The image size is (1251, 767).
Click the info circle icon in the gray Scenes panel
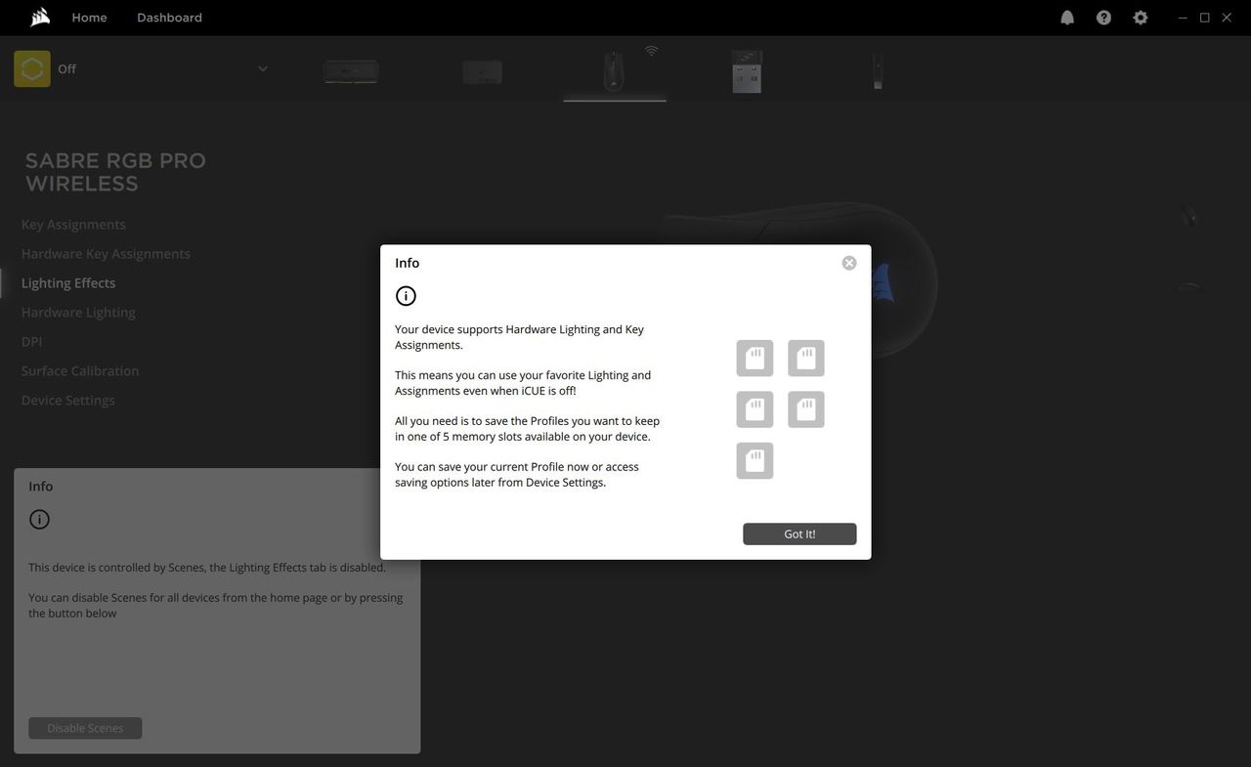tap(39, 520)
